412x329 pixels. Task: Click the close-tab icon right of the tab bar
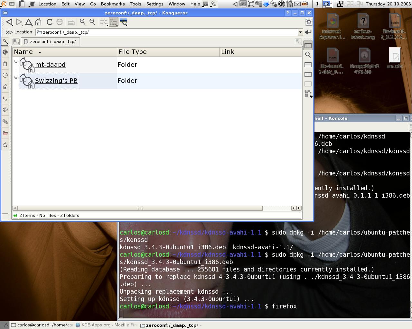point(298,42)
